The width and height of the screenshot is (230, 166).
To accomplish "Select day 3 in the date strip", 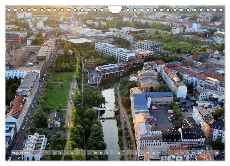I will point(54,153).
